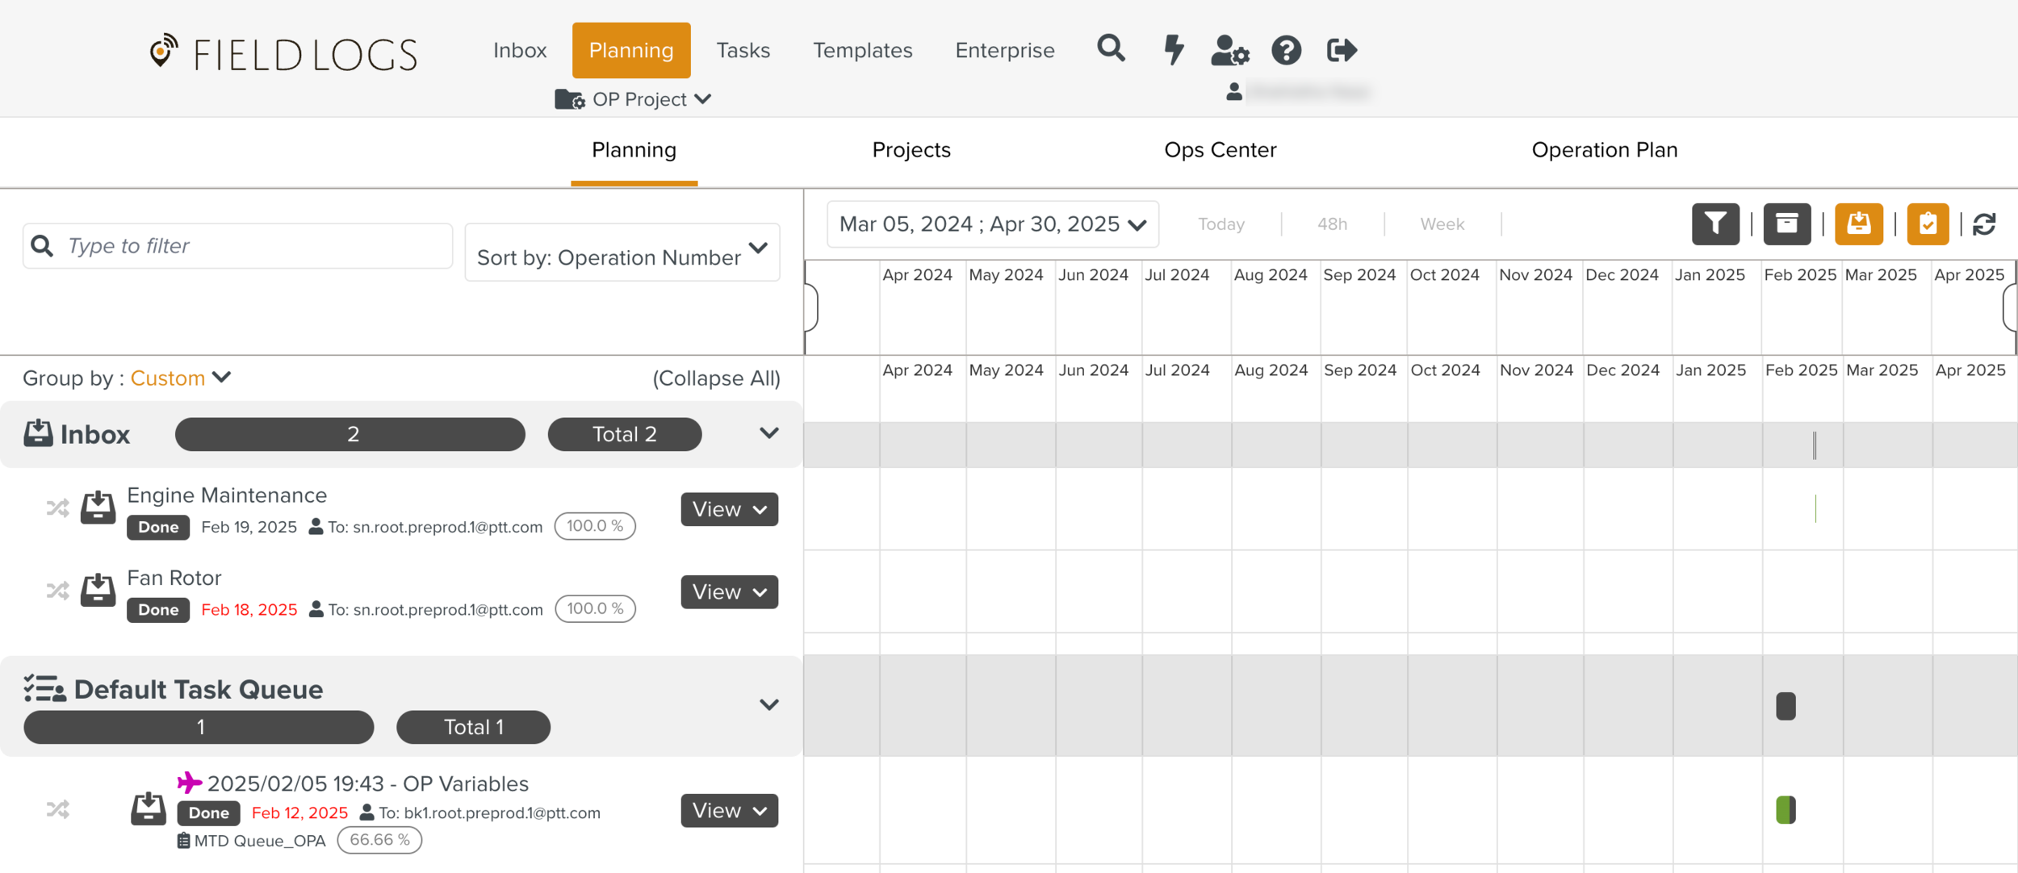2018x873 pixels.
Task: Switch to the Ops Center tab
Action: (1220, 150)
